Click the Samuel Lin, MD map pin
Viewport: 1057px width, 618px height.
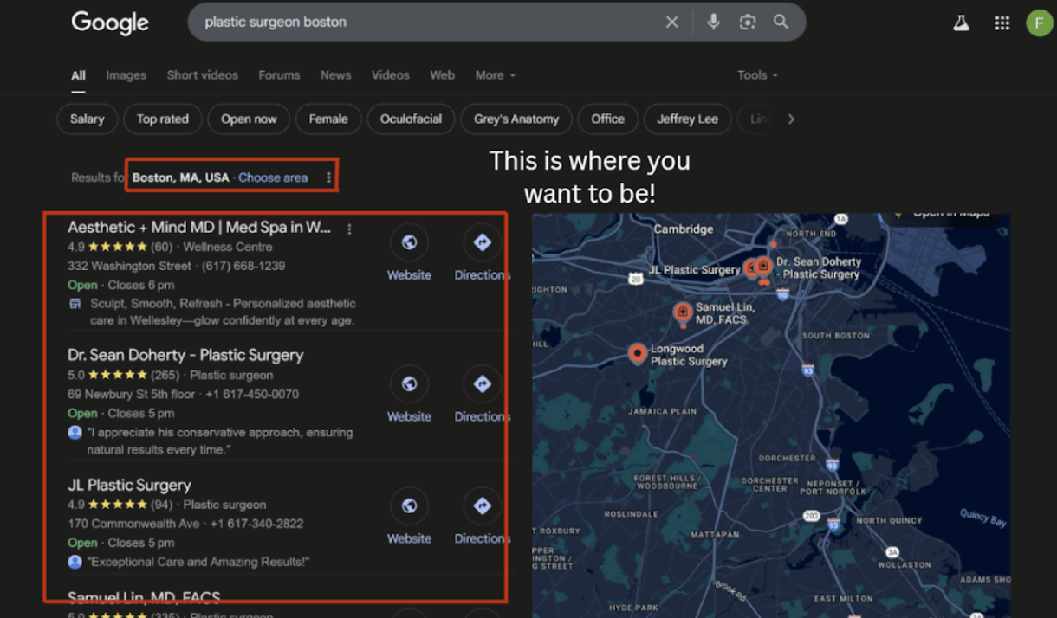(x=683, y=314)
